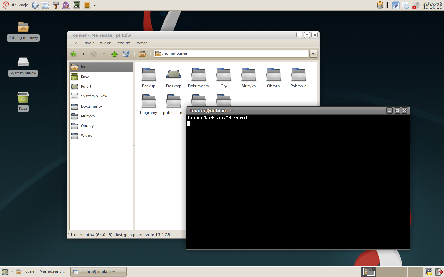Click the chat bubble tray icon
The height and width of the screenshot is (277, 444).
point(405,5)
